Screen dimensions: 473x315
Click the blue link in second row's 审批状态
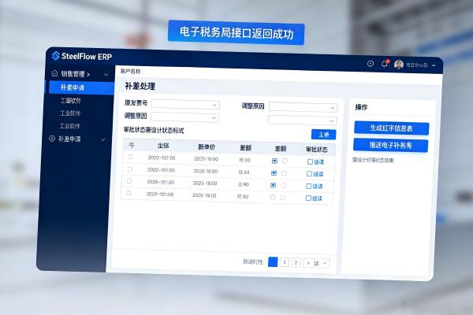318,174
